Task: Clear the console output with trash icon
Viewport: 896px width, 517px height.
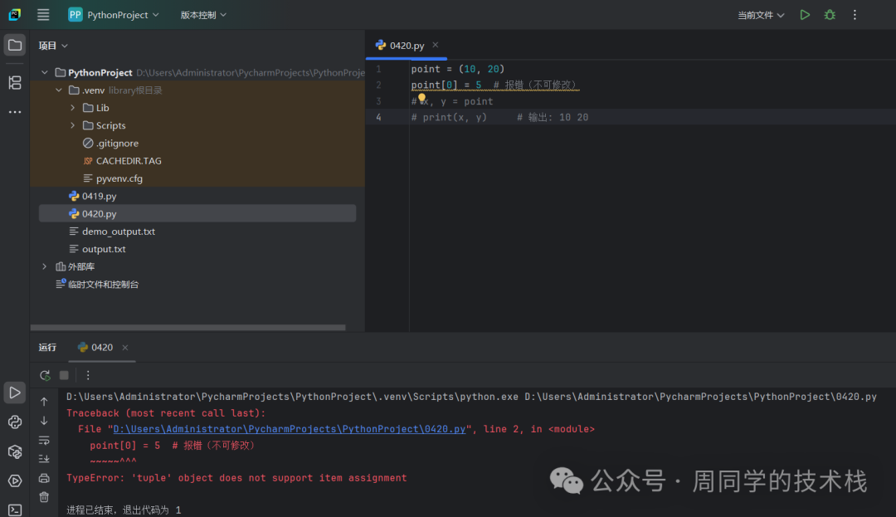Action: [44, 496]
